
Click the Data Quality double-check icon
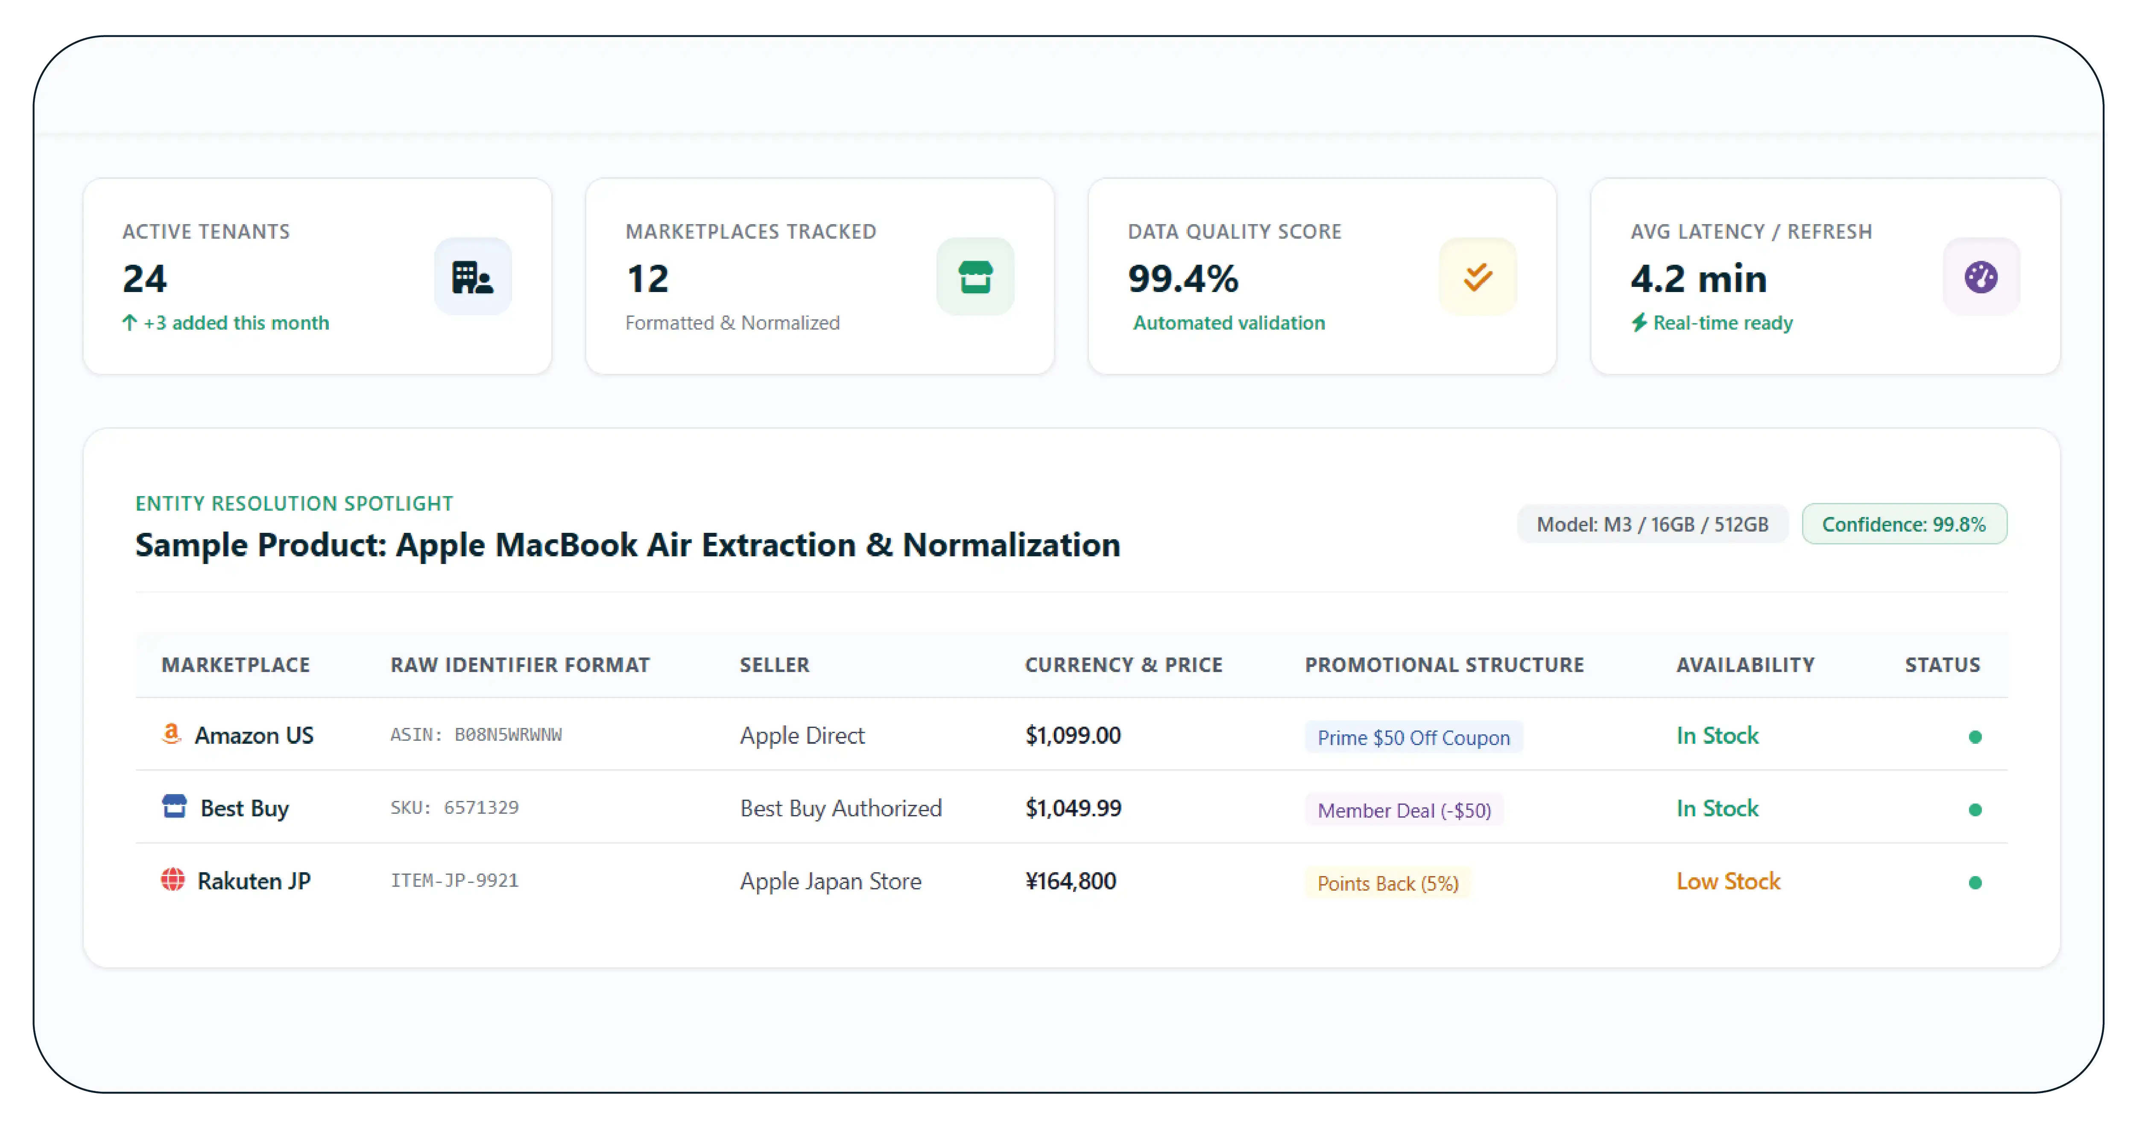(1478, 277)
